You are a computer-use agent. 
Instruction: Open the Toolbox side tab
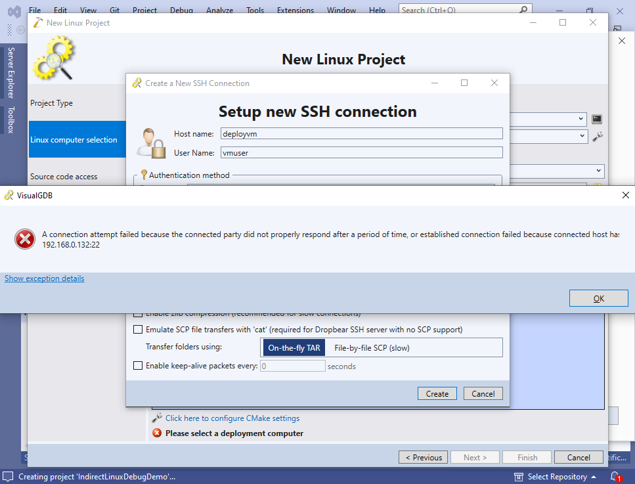(11, 120)
